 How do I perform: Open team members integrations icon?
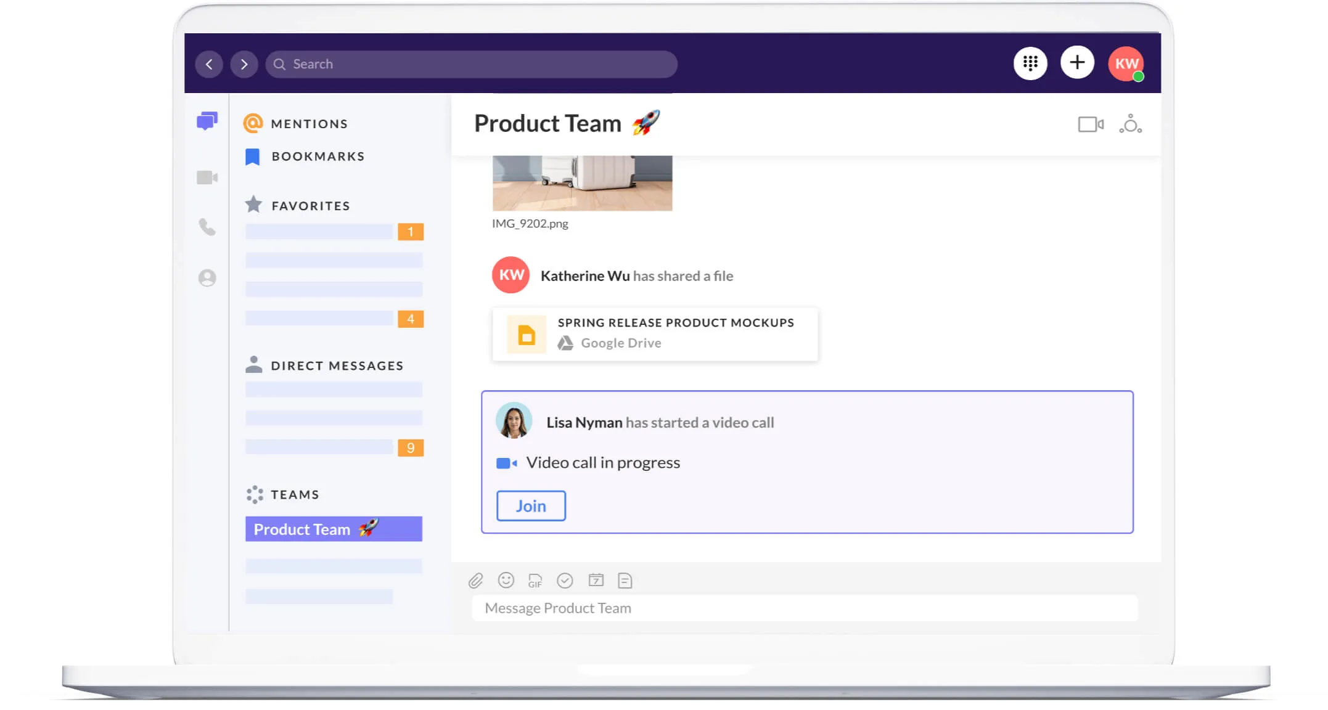1131,124
